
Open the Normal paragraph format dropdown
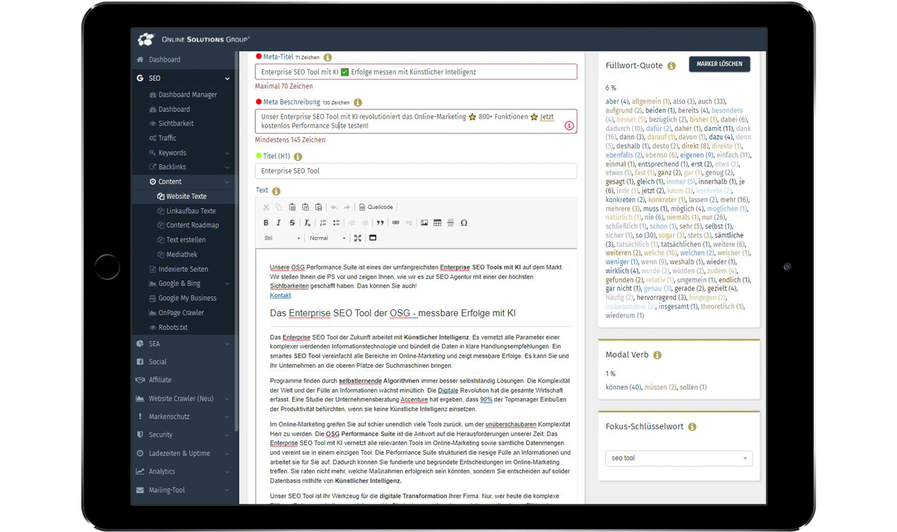pos(328,238)
